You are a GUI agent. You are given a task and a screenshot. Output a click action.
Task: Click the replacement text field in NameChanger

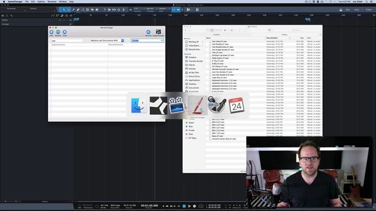[x=147, y=40]
